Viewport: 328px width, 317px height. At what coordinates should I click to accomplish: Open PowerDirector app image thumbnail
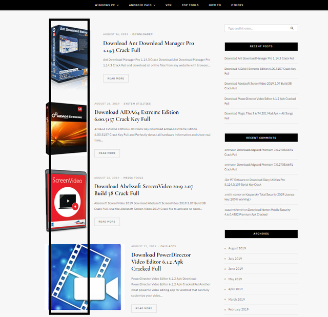(x=85, y=277)
